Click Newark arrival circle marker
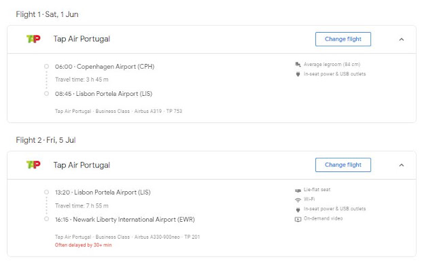The height and width of the screenshot is (268, 435). [46, 219]
